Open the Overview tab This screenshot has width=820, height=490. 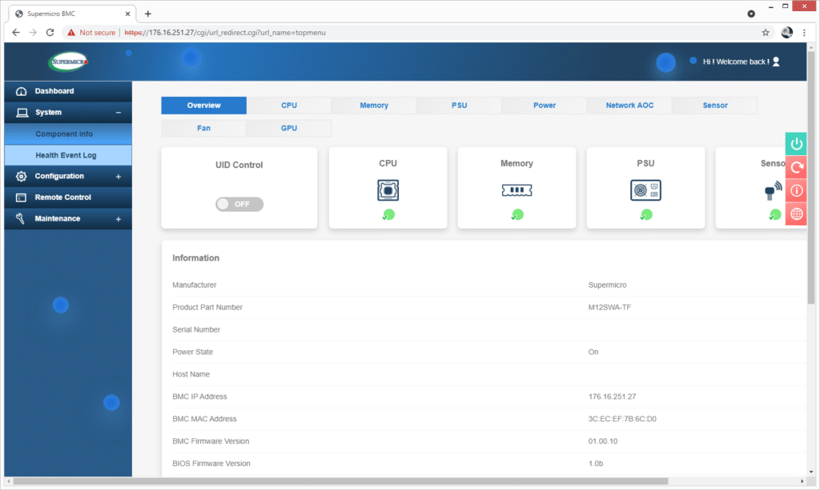click(x=204, y=106)
